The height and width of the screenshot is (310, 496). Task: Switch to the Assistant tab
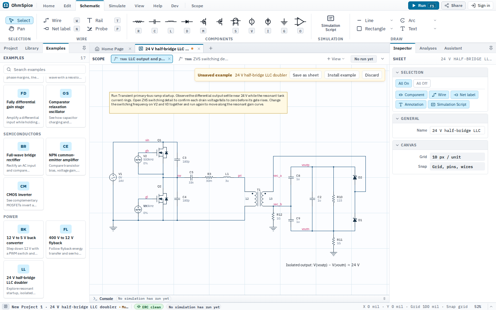pyautogui.click(x=453, y=48)
